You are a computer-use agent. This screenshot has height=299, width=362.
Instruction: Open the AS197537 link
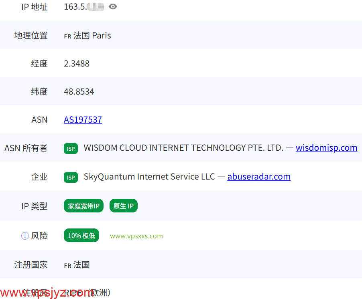(83, 119)
